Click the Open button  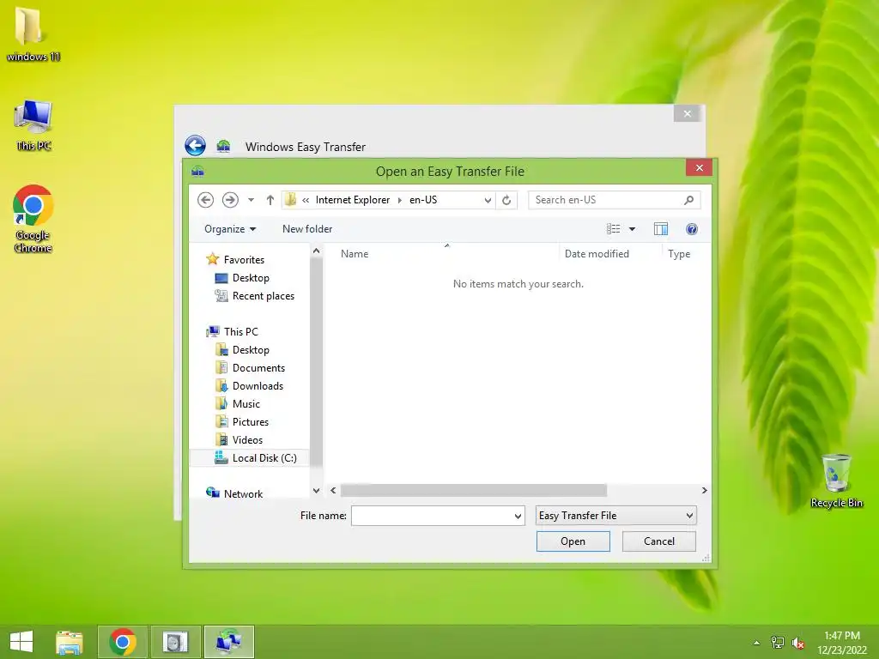pyautogui.click(x=573, y=541)
